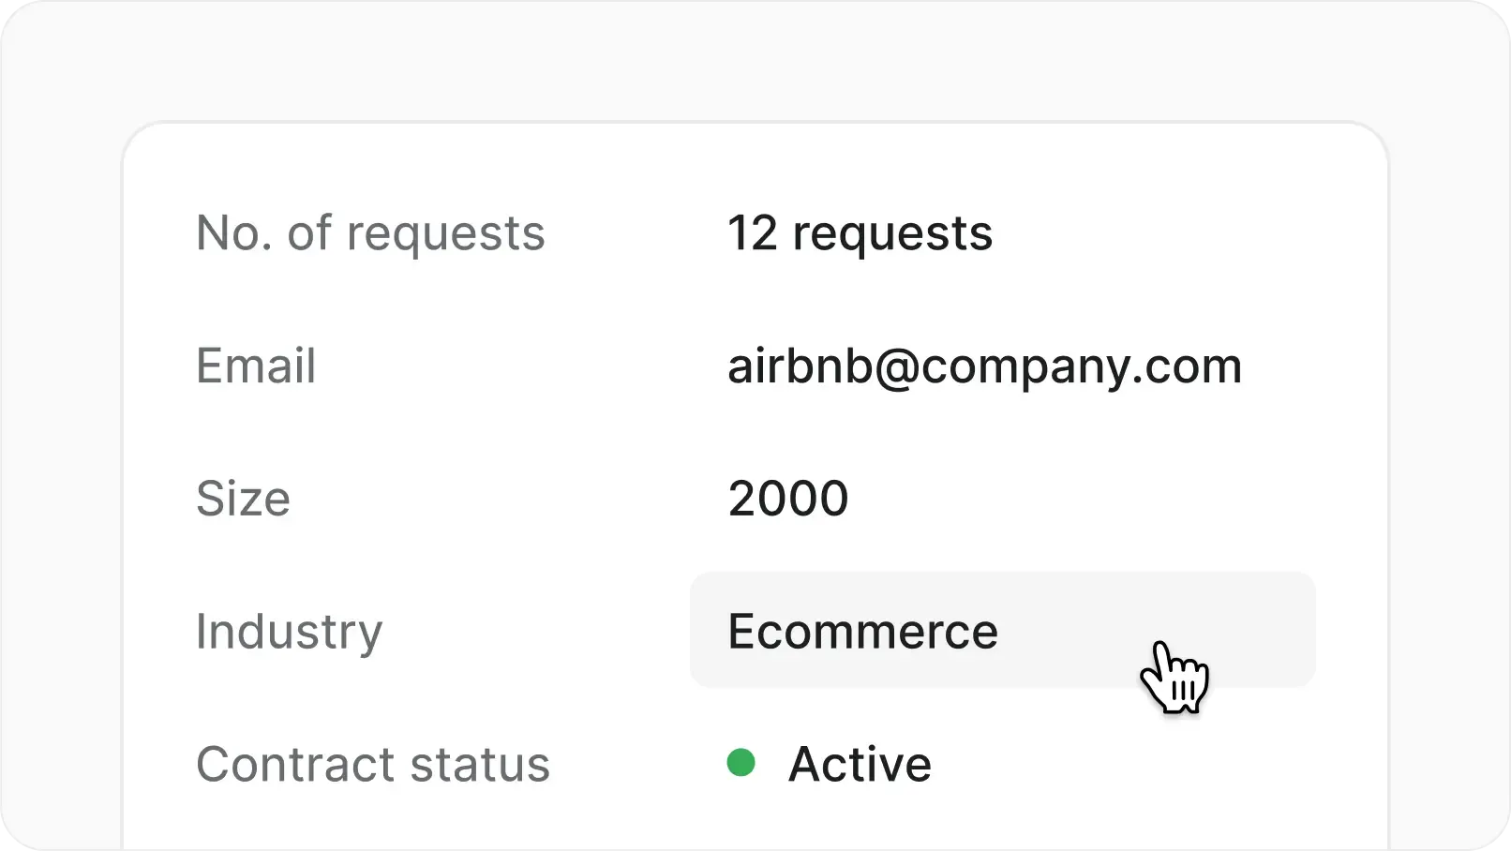Open the Ecommerce industry field
1511x851 pixels.
(x=1002, y=630)
